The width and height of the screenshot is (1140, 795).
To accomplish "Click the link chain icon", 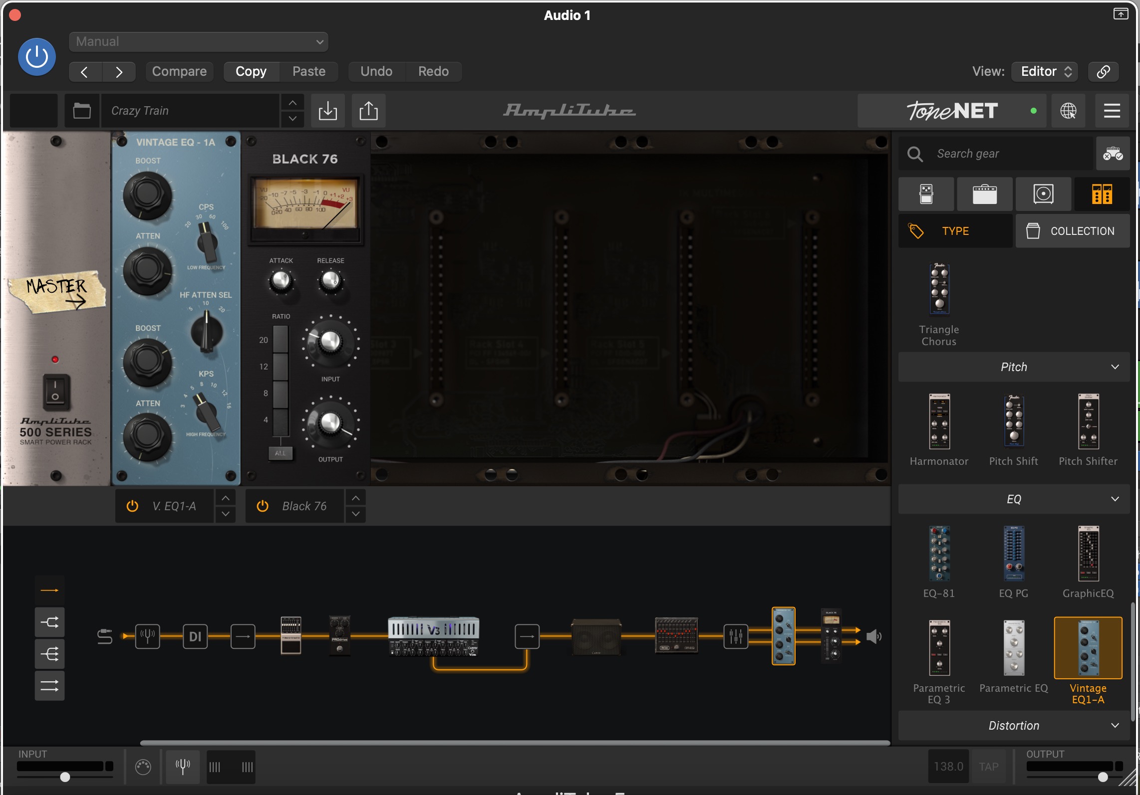I will click(1103, 72).
